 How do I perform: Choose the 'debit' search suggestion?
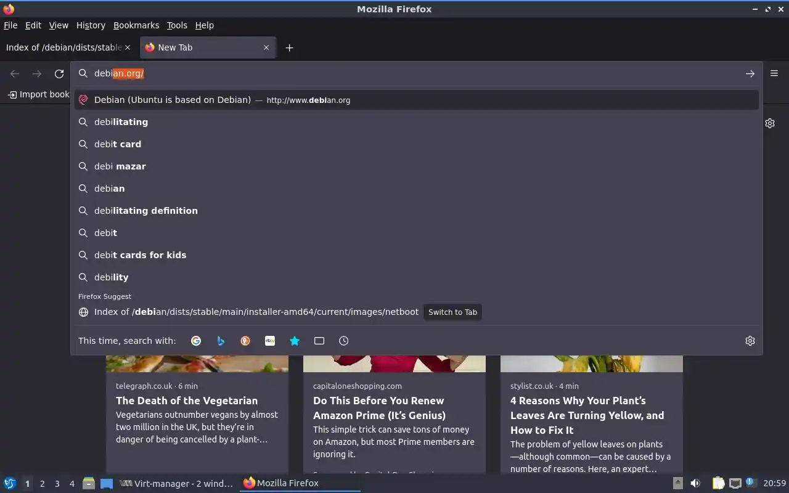coord(417,233)
